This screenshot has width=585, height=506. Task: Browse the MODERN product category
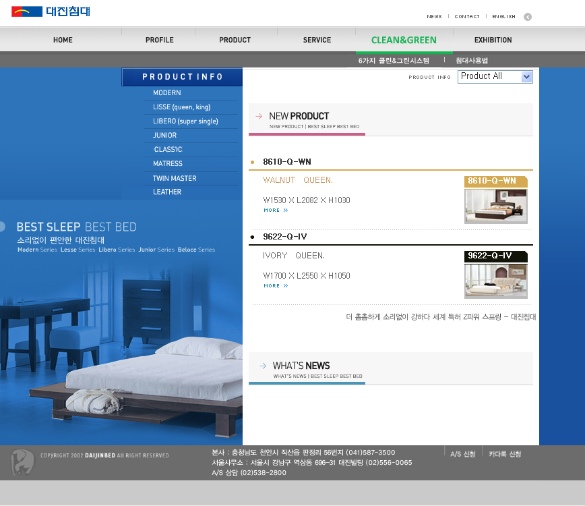point(166,92)
